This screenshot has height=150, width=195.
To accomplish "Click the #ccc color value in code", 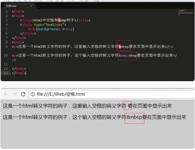I will tap(66, 29).
